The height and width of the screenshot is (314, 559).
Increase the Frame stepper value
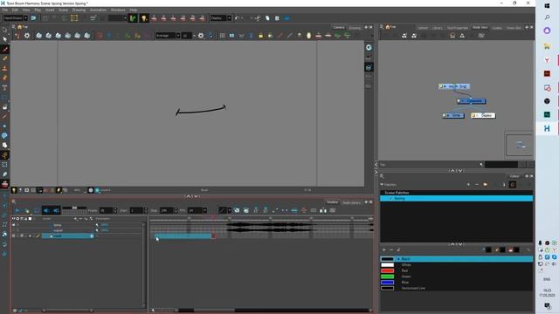coord(114,209)
